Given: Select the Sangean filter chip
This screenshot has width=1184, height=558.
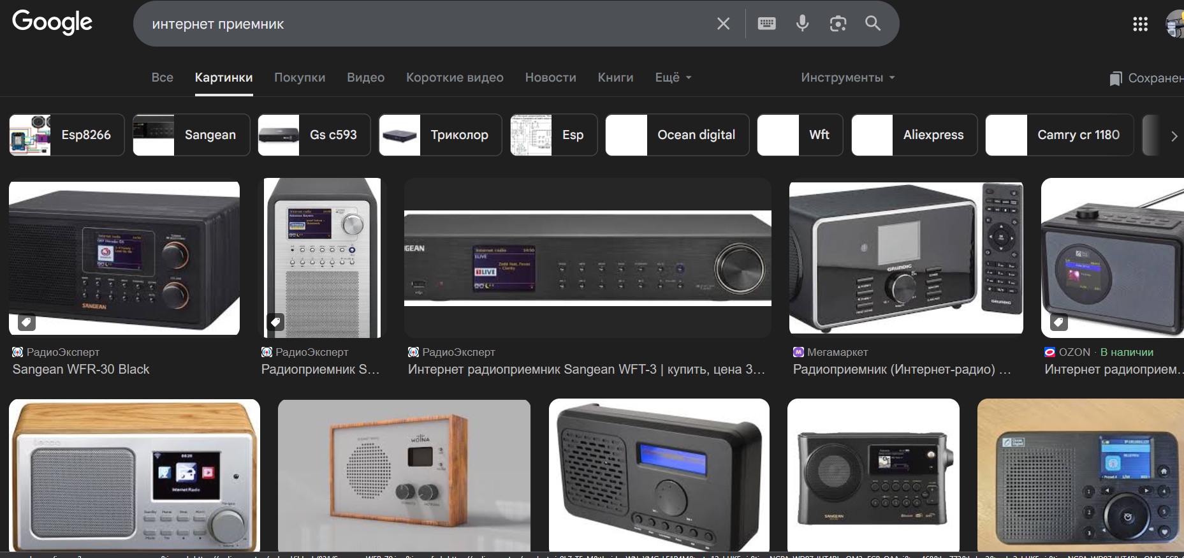Looking at the screenshot, I should coord(191,135).
